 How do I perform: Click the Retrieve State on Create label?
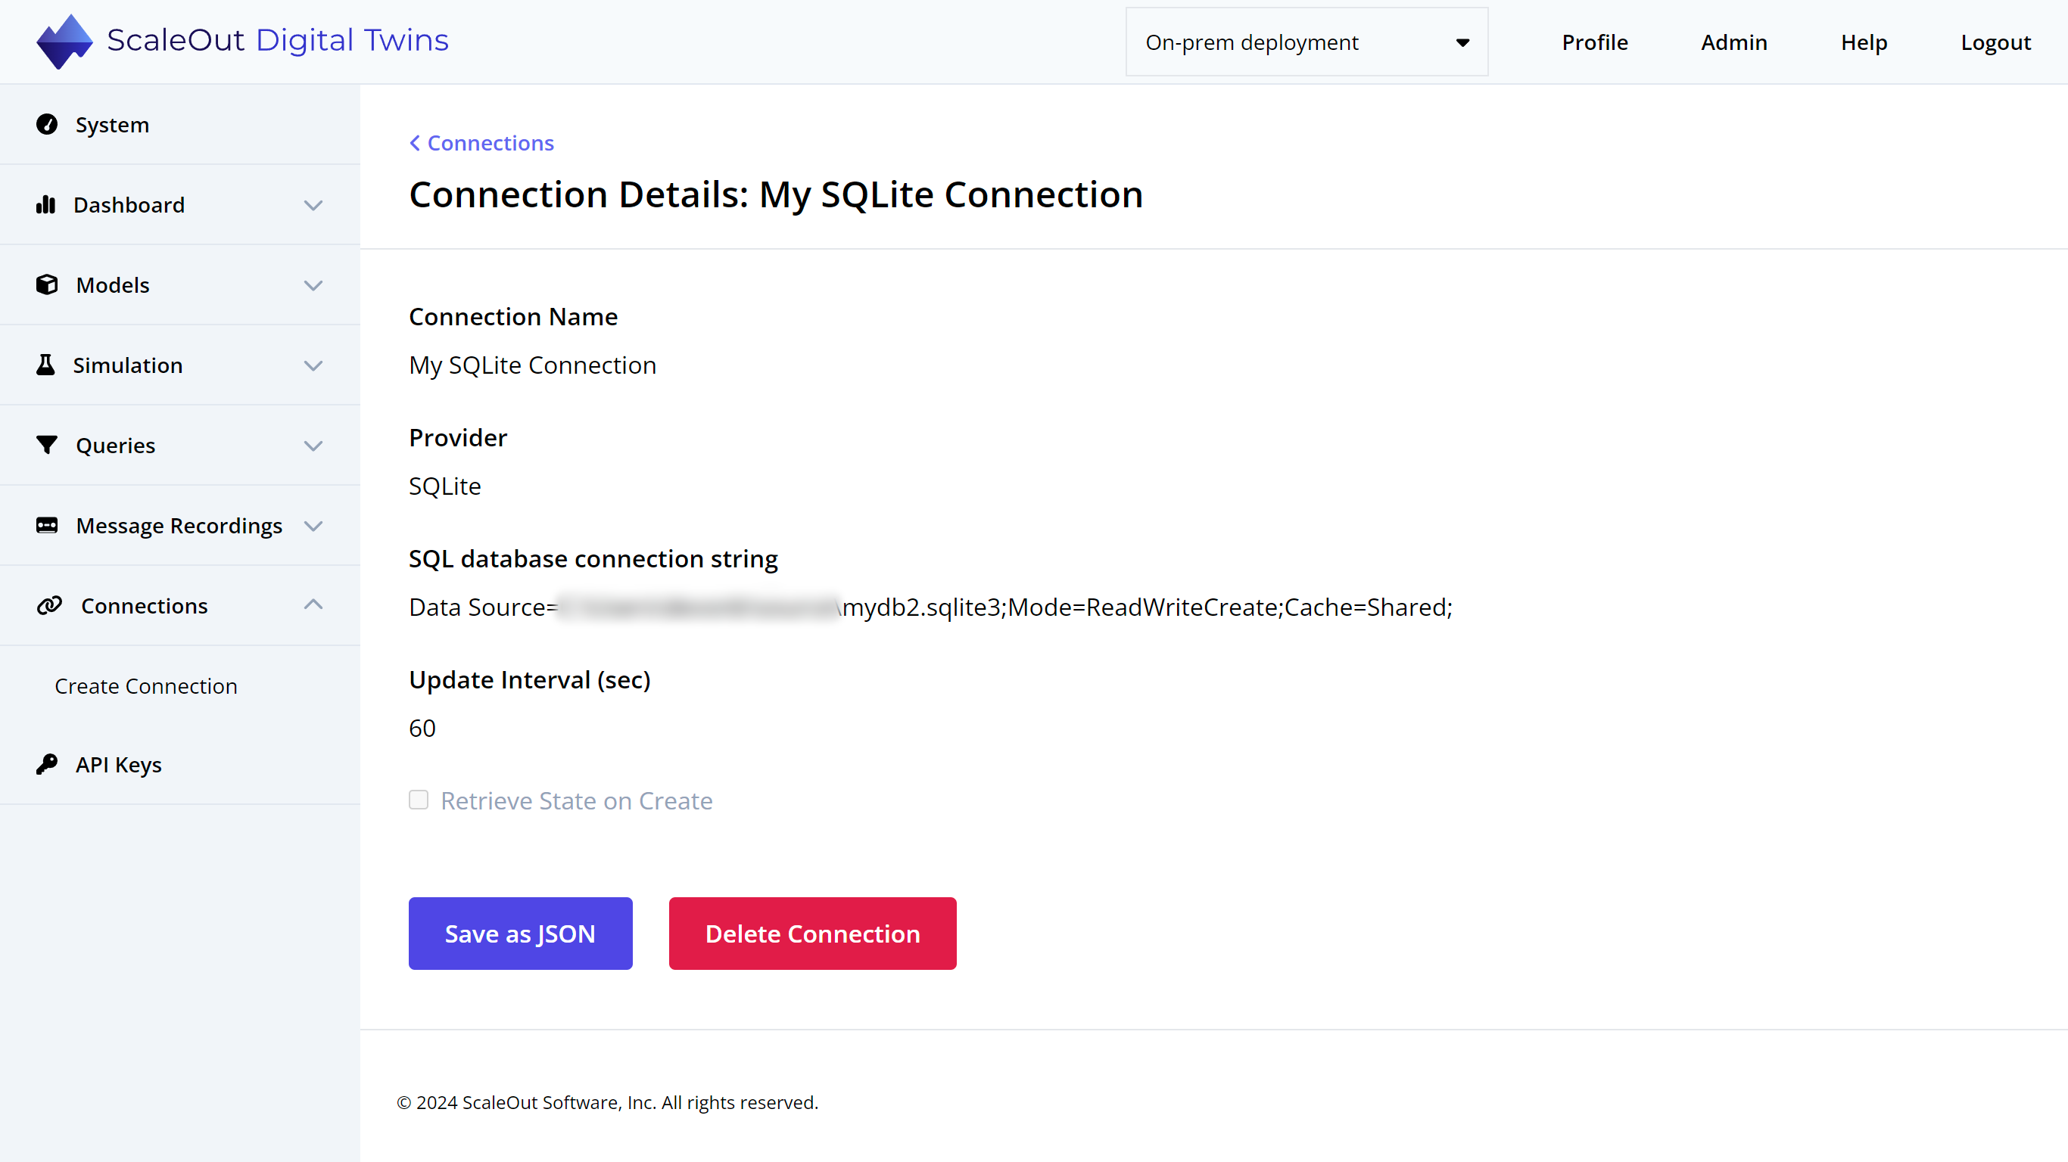[576, 801]
